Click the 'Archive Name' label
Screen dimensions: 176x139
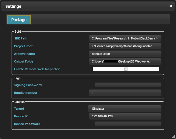[x=25, y=54]
